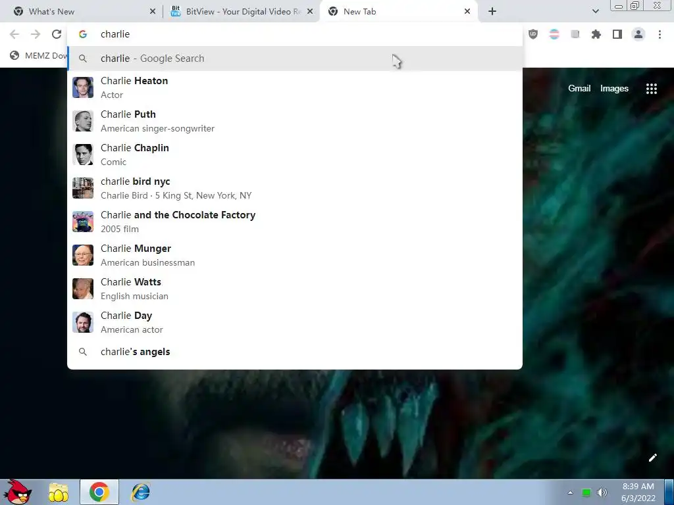This screenshot has width=674, height=505.
Task: Open the MEMZ Dow bookmark
Action: 39,55
